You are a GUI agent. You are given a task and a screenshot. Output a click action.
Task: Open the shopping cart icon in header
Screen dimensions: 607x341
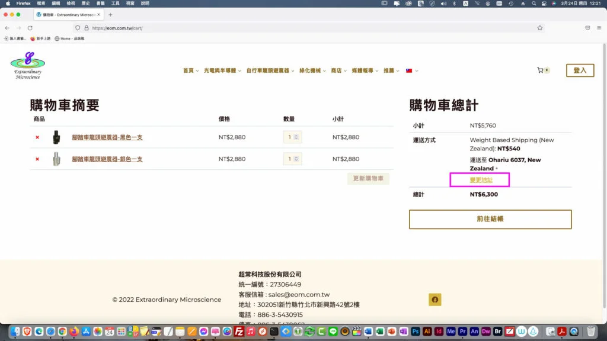click(540, 70)
